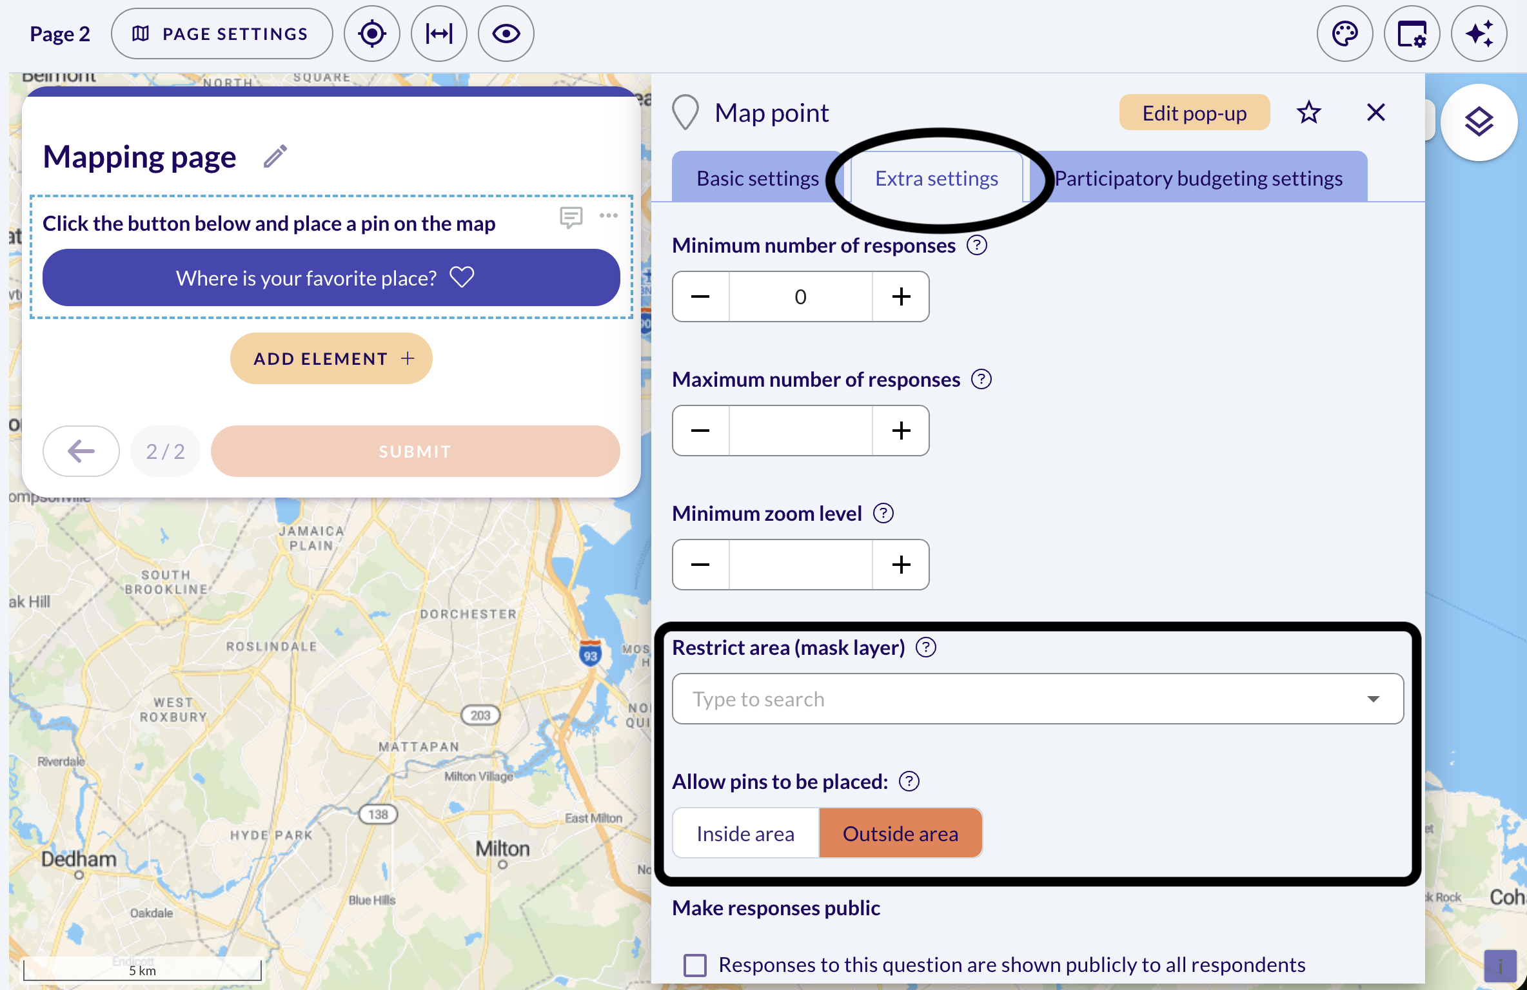Image resolution: width=1527 pixels, height=990 pixels.
Task: Open the color palette theme icon
Action: coord(1345,34)
